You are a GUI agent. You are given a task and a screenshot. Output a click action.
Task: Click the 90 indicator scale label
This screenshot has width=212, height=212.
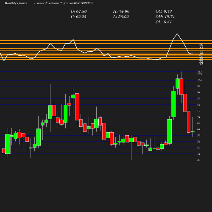[x=201, y=45]
